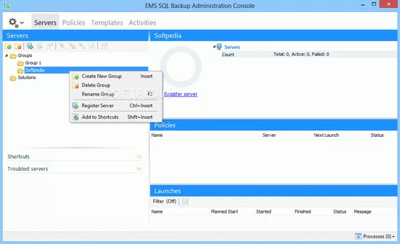Image resolution: width=400 pixels, height=244 pixels.
Task: Switch to the Policies tab
Action: click(74, 23)
